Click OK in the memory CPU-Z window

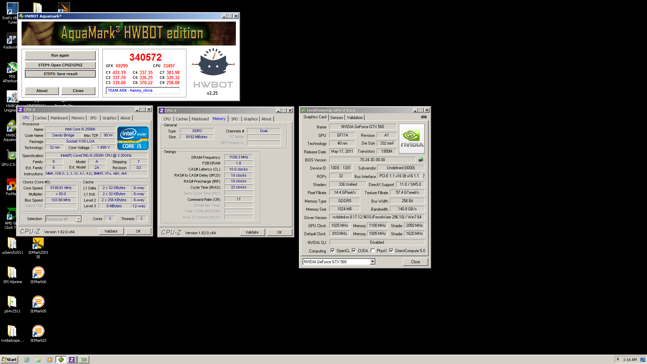(279, 232)
